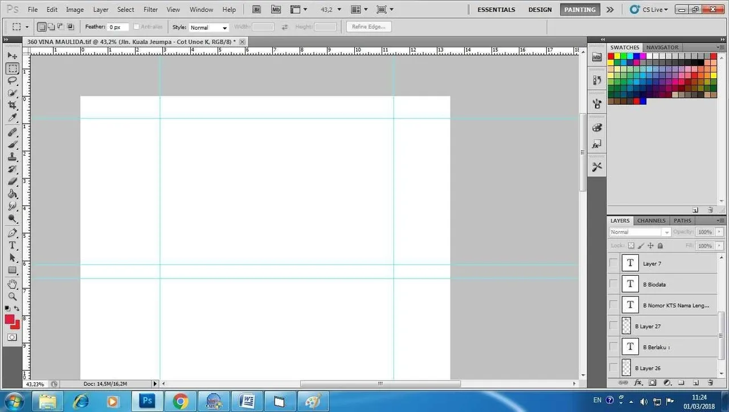
Task: Show more workspaces chevron
Action: point(610,10)
